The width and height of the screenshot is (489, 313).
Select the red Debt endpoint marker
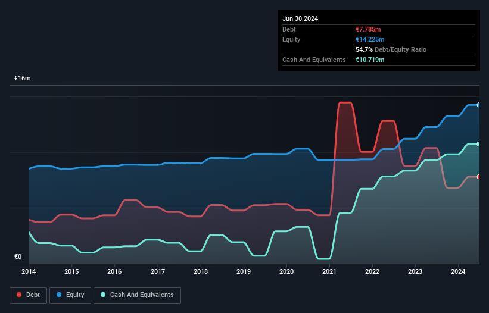479,177
